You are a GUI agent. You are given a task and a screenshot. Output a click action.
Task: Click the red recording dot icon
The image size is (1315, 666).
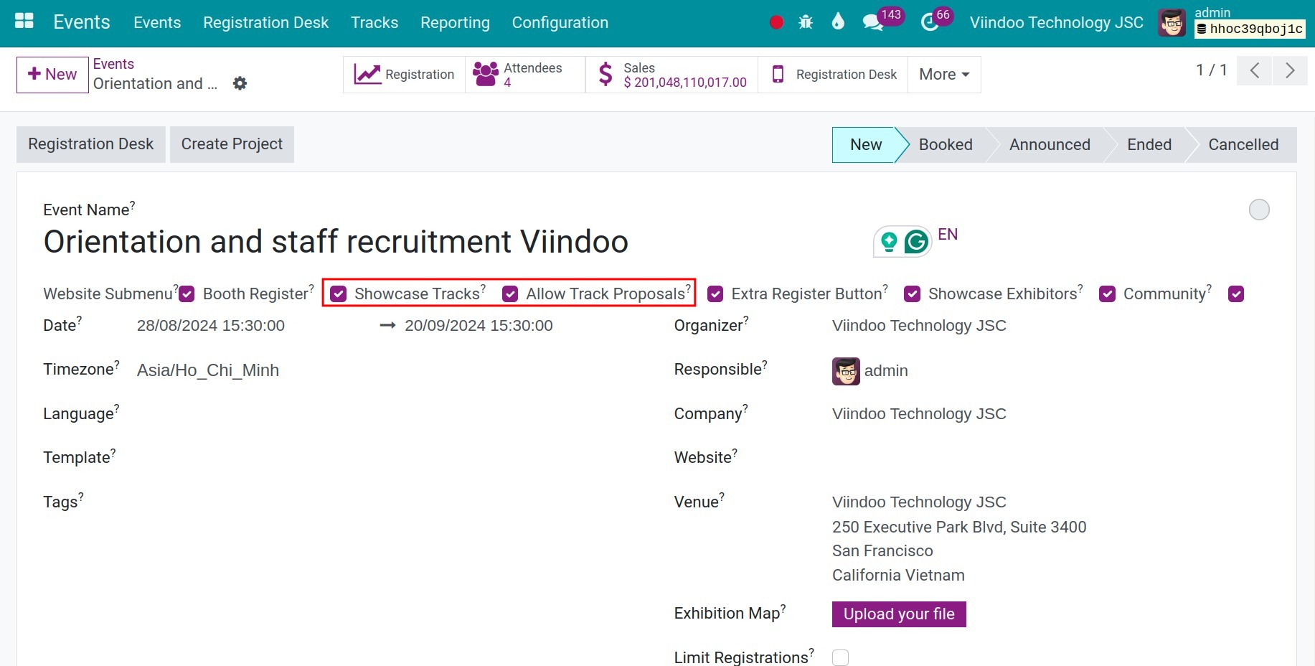pos(776,22)
